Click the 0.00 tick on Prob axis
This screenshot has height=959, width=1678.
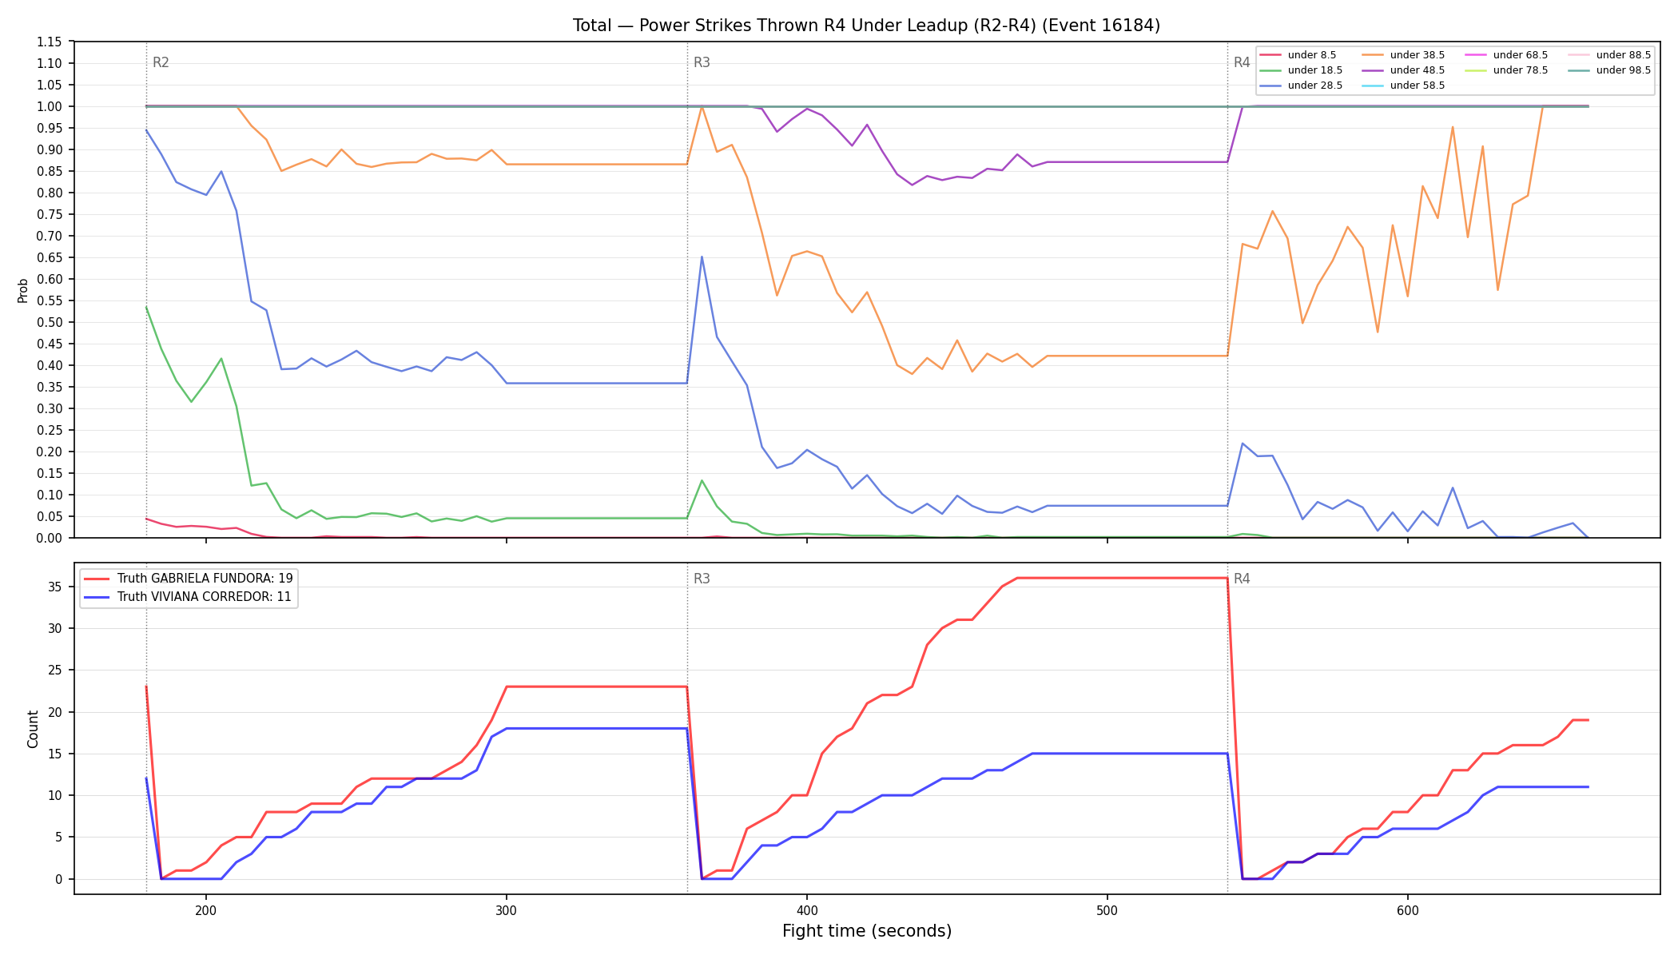pyautogui.click(x=50, y=538)
